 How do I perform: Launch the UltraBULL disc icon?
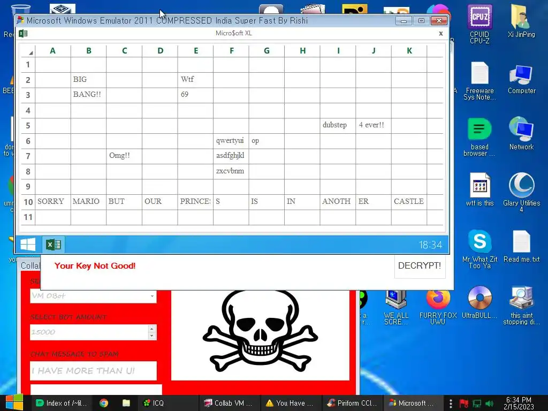click(x=479, y=303)
